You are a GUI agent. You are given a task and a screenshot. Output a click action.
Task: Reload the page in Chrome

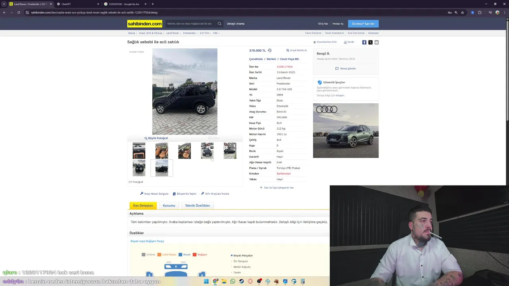coord(18,12)
